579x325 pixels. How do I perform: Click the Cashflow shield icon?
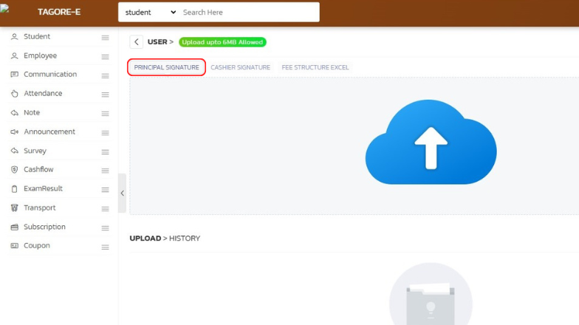14,170
